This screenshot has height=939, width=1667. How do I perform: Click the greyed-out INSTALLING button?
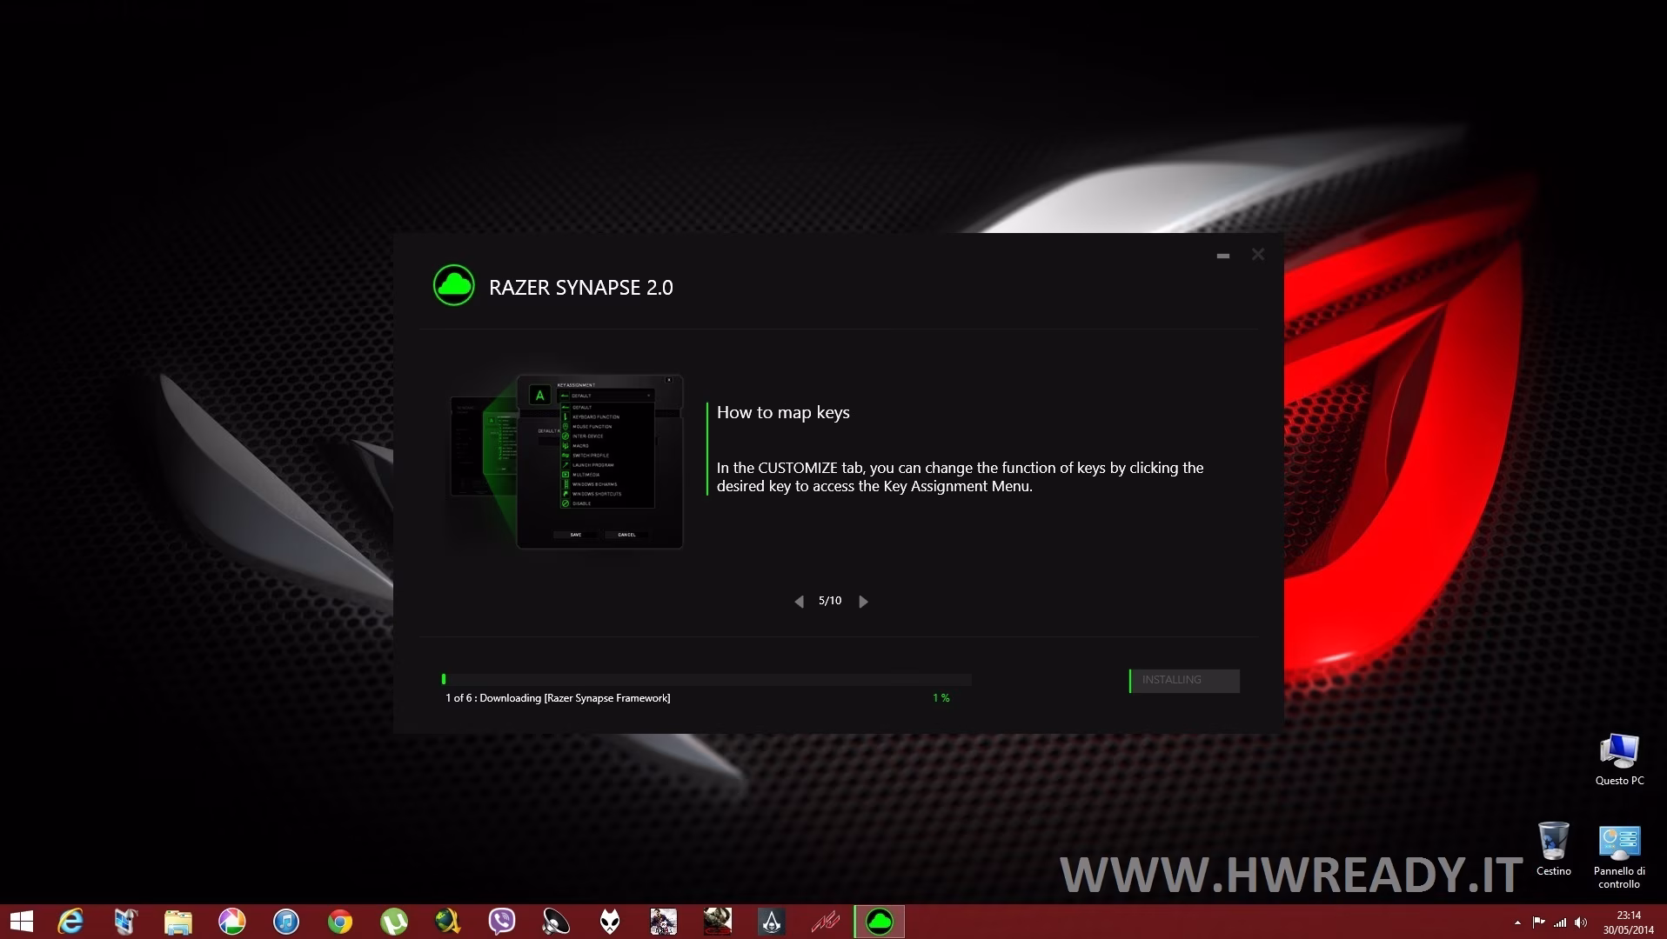(x=1184, y=681)
